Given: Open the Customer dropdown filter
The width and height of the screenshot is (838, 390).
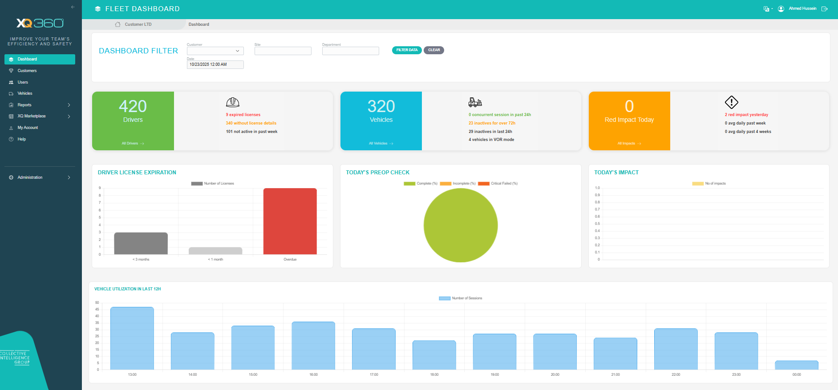Looking at the screenshot, I should pyautogui.click(x=215, y=51).
